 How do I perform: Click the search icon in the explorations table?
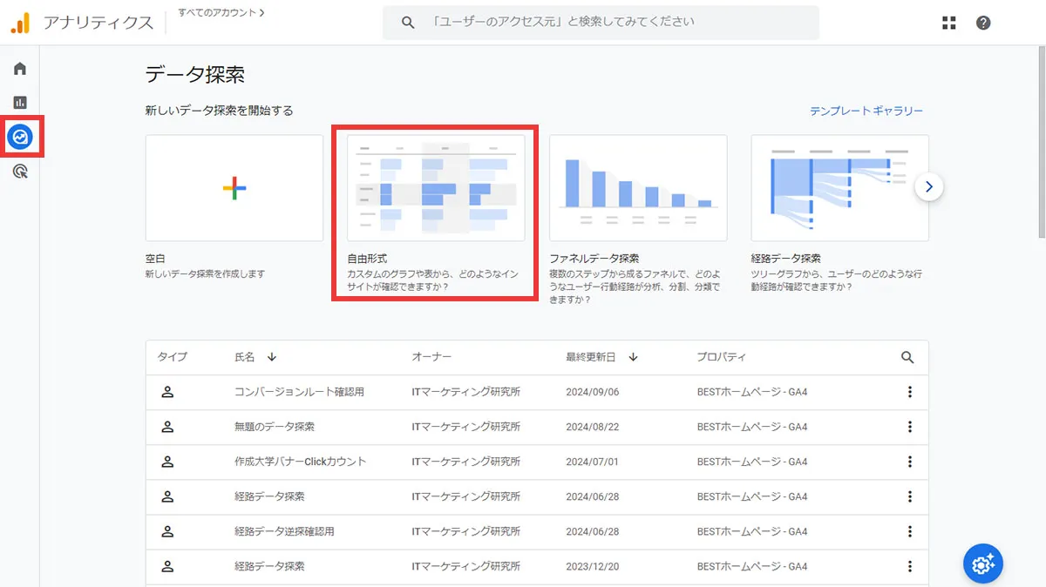tap(907, 357)
